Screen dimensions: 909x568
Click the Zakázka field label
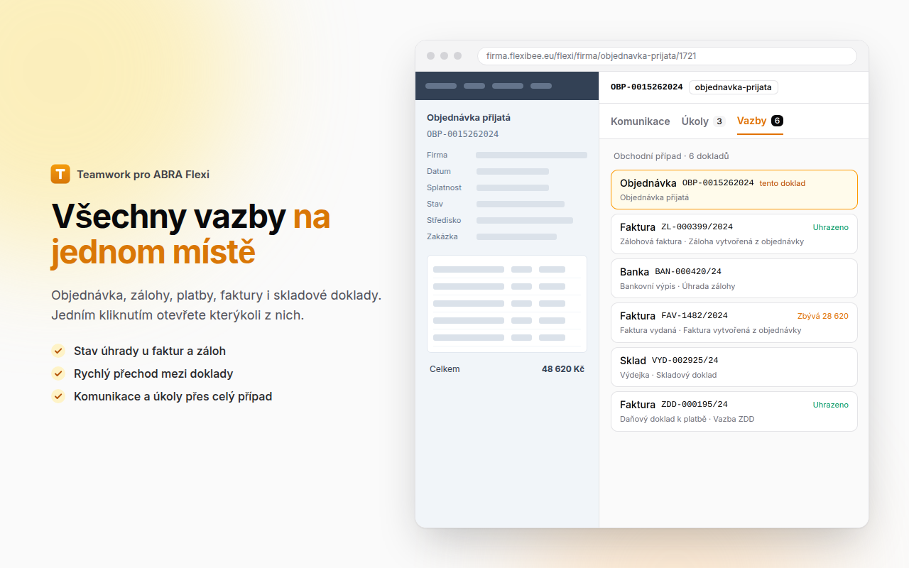click(x=442, y=236)
